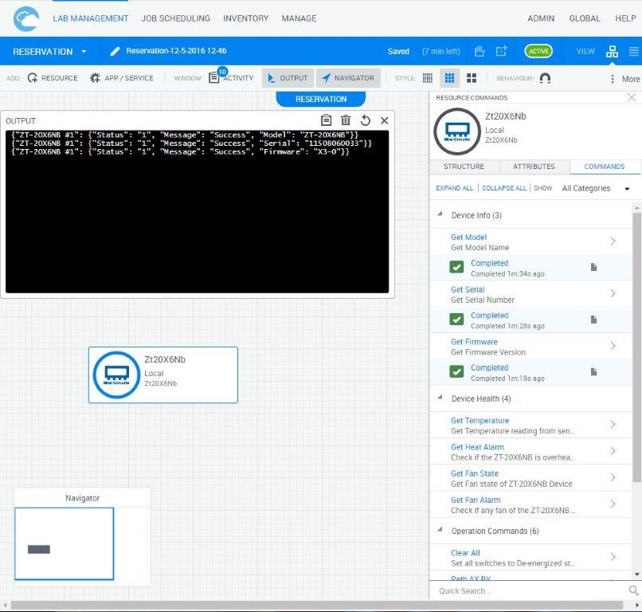Click the resource commands panel scrollbar
The height and width of the screenshot is (612, 642).
636,319
